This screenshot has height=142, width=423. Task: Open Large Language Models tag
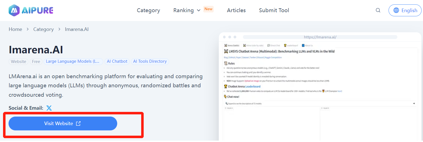tap(73, 62)
